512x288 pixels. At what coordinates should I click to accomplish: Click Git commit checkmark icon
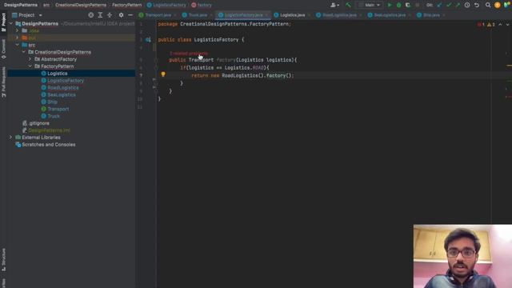tap(449, 5)
